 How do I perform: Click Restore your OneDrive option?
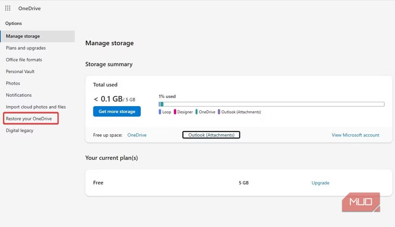click(29, 119)
